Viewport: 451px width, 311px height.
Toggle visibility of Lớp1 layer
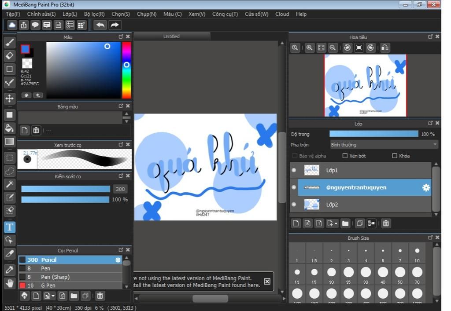click(x=294, y=170)
